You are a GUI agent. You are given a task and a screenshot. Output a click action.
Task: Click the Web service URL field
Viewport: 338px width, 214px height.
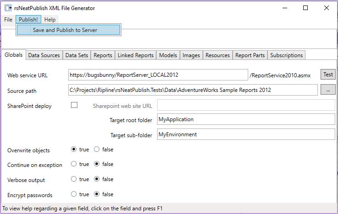(x=158, y=75)
